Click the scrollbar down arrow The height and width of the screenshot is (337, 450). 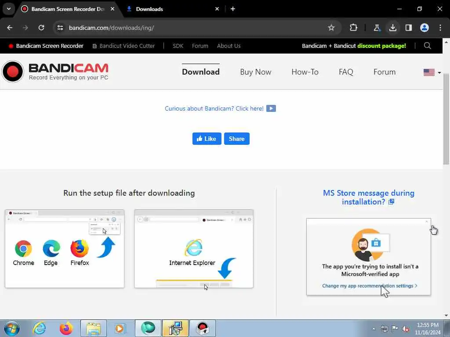coord(446,316)
